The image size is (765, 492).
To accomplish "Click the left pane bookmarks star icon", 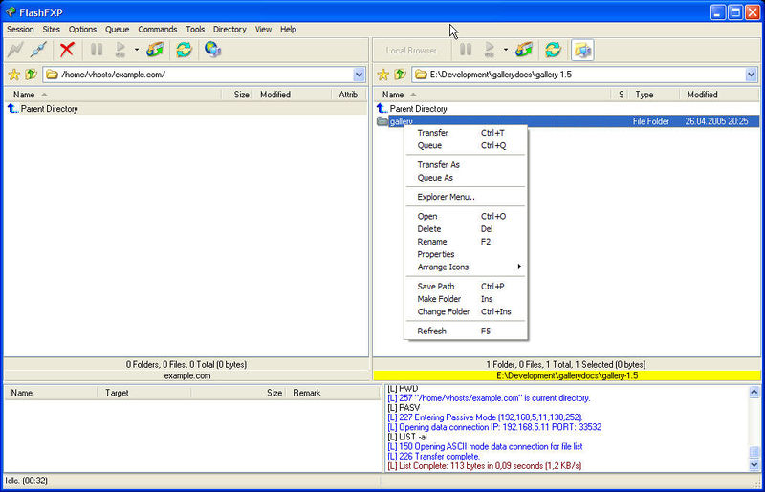I will (x=14, y=75).
